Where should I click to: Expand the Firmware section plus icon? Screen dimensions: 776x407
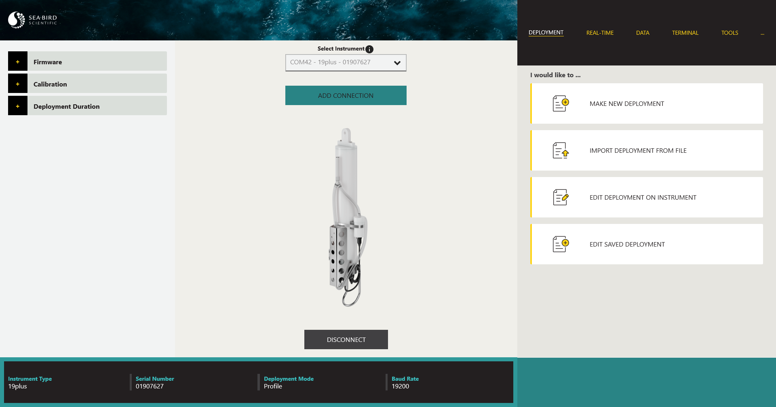[18, 62]
